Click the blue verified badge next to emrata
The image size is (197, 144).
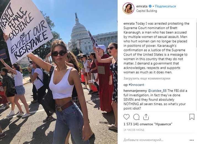point(150,6)
